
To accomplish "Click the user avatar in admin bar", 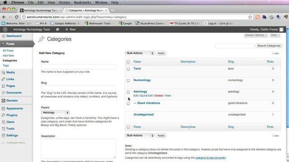I will click(281, 29).
